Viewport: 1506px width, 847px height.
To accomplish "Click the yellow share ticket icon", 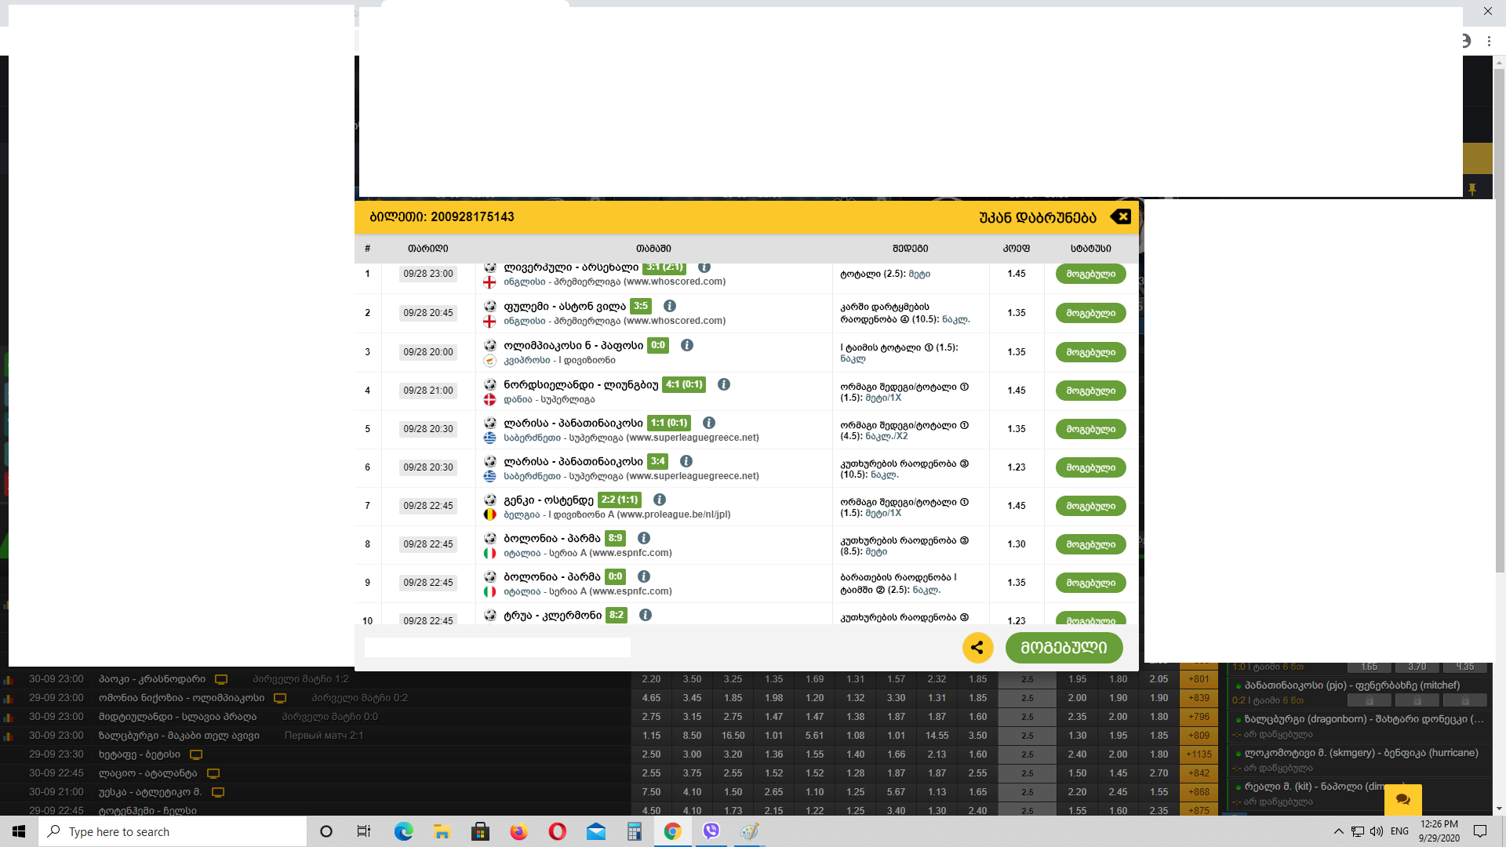I will click(x=977, y=648).
